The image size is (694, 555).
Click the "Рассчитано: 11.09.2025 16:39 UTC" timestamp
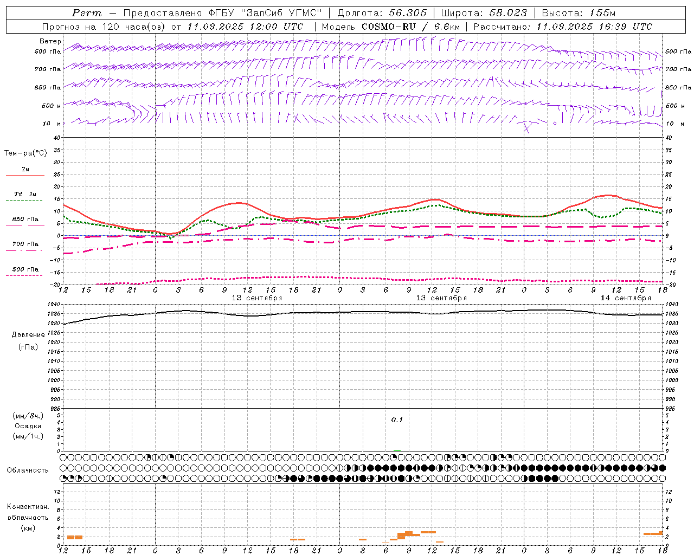pyautogui.click(x=563, y=27)
